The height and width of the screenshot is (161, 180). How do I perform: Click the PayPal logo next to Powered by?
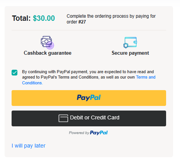click(x=99, y=132)
